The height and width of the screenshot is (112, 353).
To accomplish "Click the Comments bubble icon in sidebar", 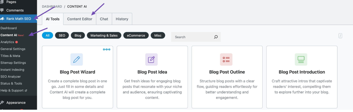I will [x=2, y=10].
